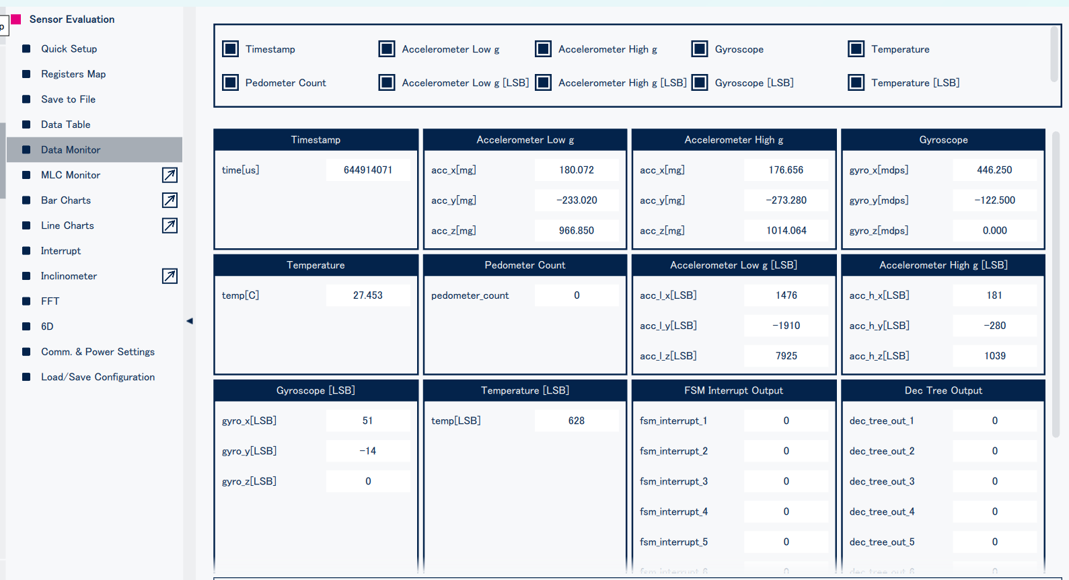Open the Registers Map page

[73, 74]
